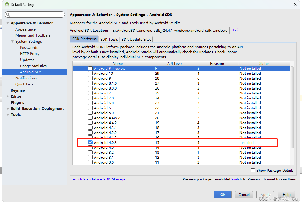The width and height of the screenshot is (302, 204).
Task: Select the Android 4.2.2 row name
Action: click(105, 133)
